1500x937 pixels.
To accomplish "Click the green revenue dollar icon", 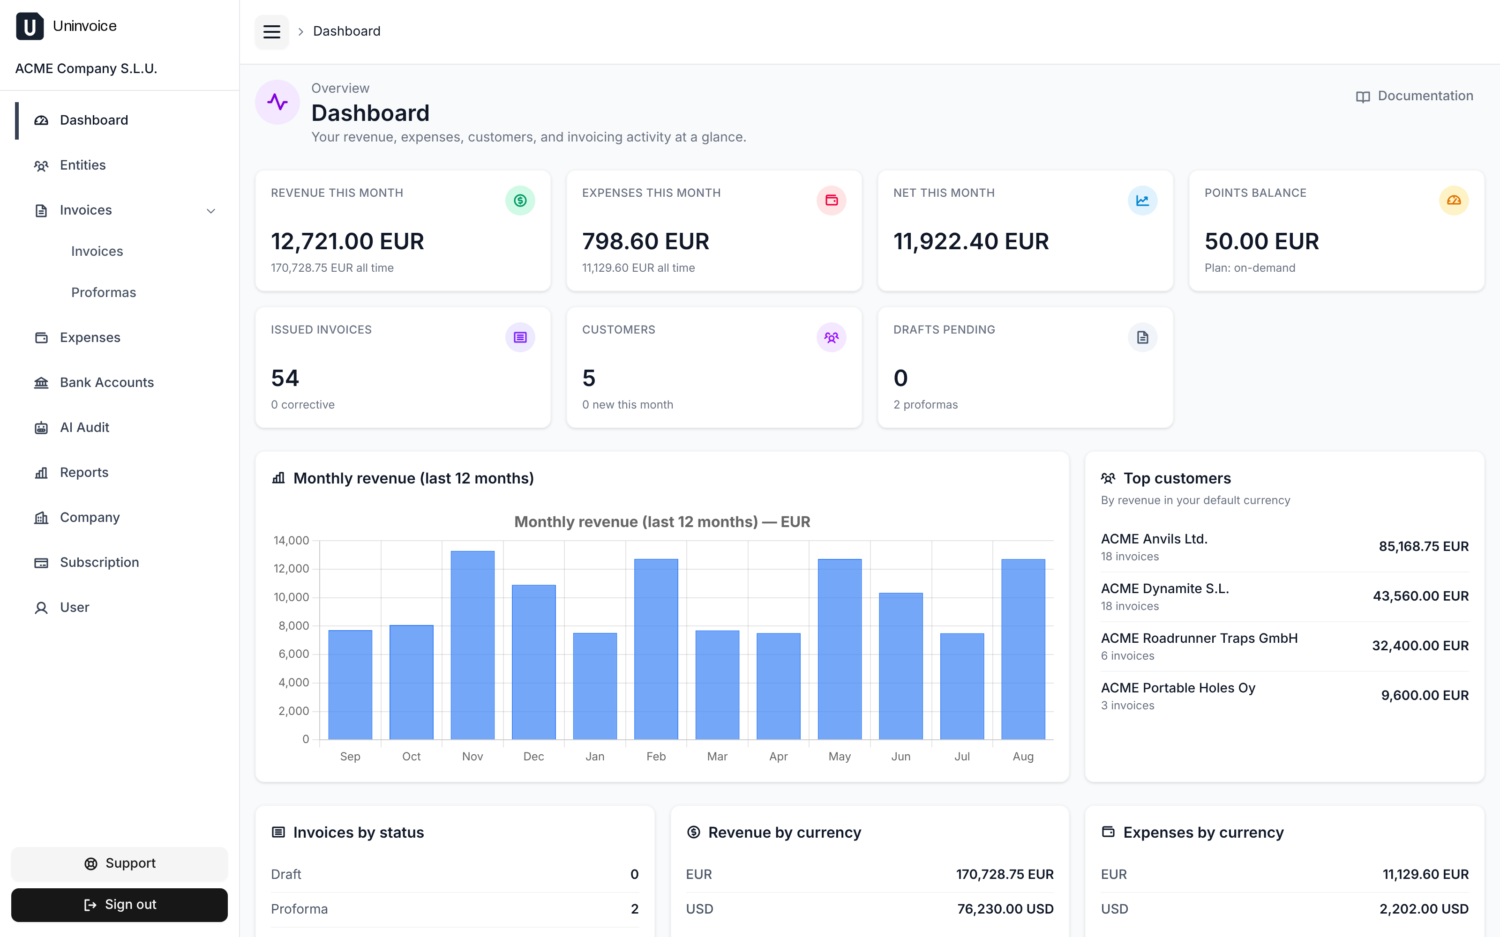I will coord(520,201).
